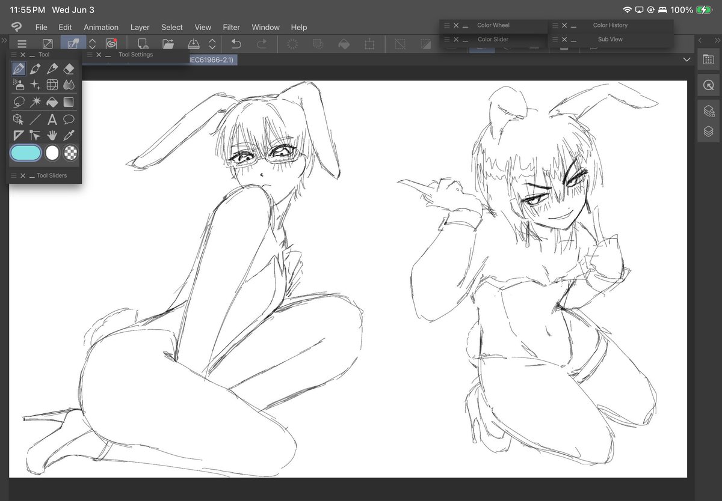Click up-down stepper after tool switch icon
This screenshot has width=722, height=501.
click(x=93, y=44)
